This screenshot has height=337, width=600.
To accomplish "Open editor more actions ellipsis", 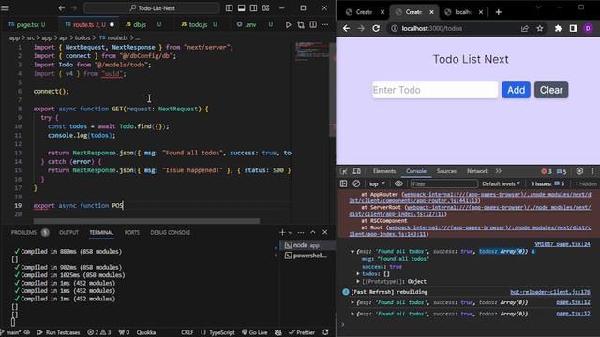I will tap(325, 25).
